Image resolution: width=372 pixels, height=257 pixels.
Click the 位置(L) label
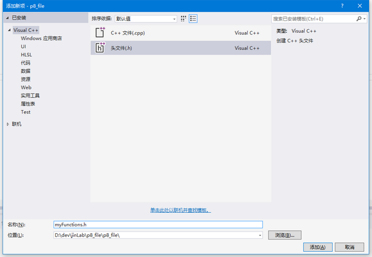click(x=16, y=235)
